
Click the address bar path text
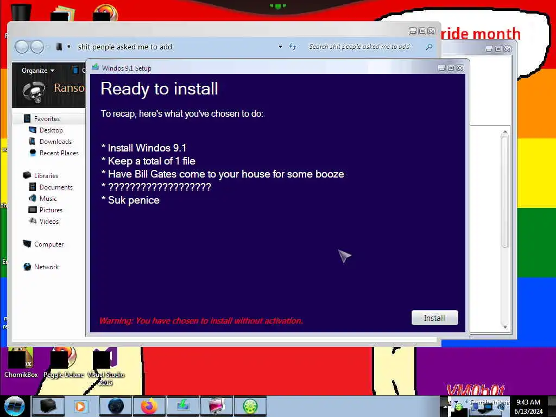[x=125, y=47]
